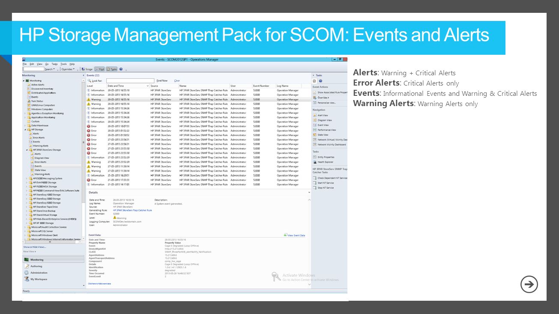Click HP 3PAR StoreServ Trap Catcher Rule link

132,210
